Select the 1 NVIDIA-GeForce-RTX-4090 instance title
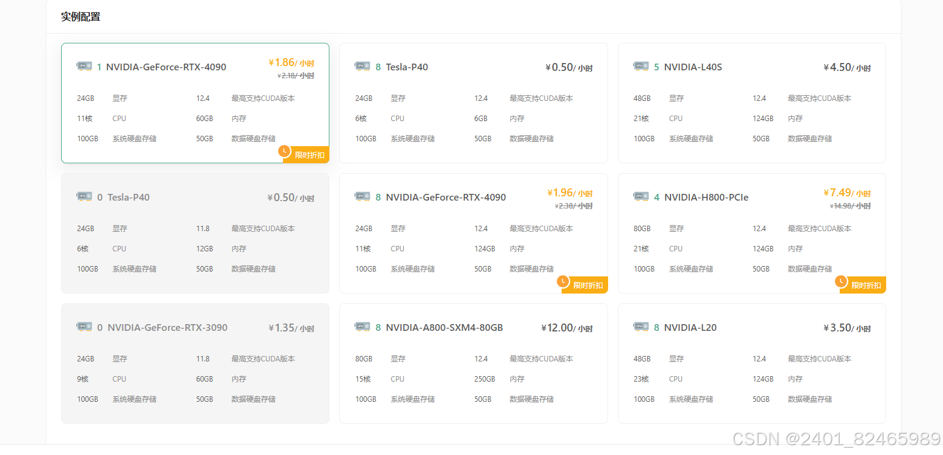 (161, 67)
